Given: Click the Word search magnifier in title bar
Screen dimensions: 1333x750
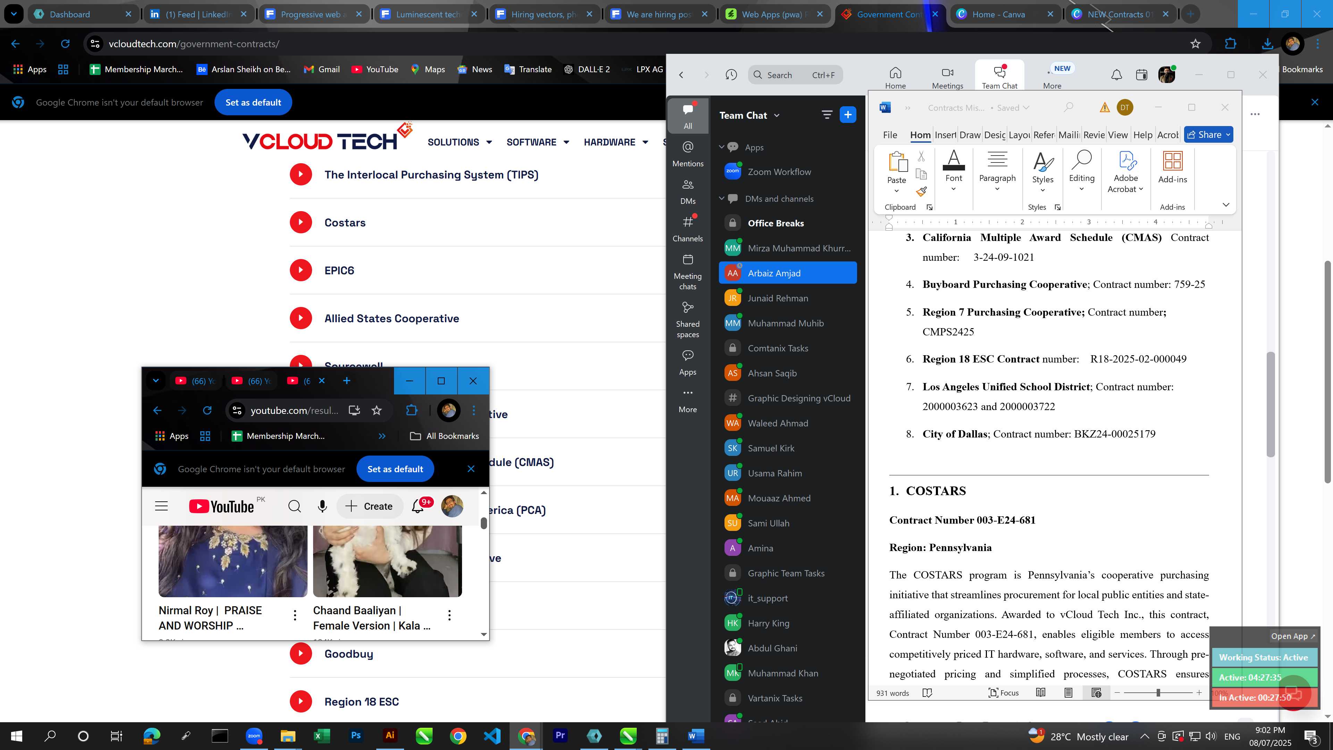Looking at the screenshot, I should 1068,107.
